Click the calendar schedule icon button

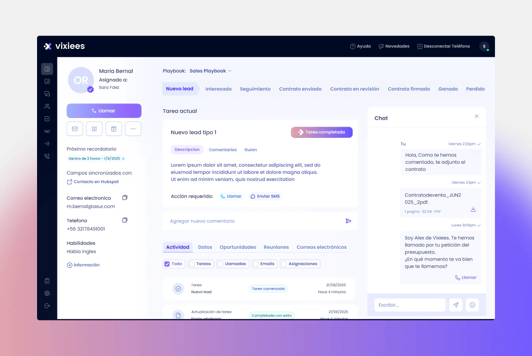click(x=114, y=129)
